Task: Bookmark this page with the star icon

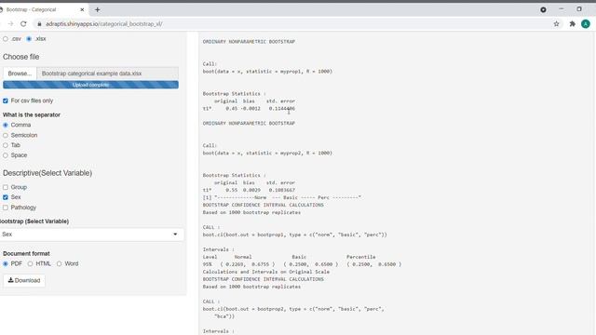Action: coord(557,24)
